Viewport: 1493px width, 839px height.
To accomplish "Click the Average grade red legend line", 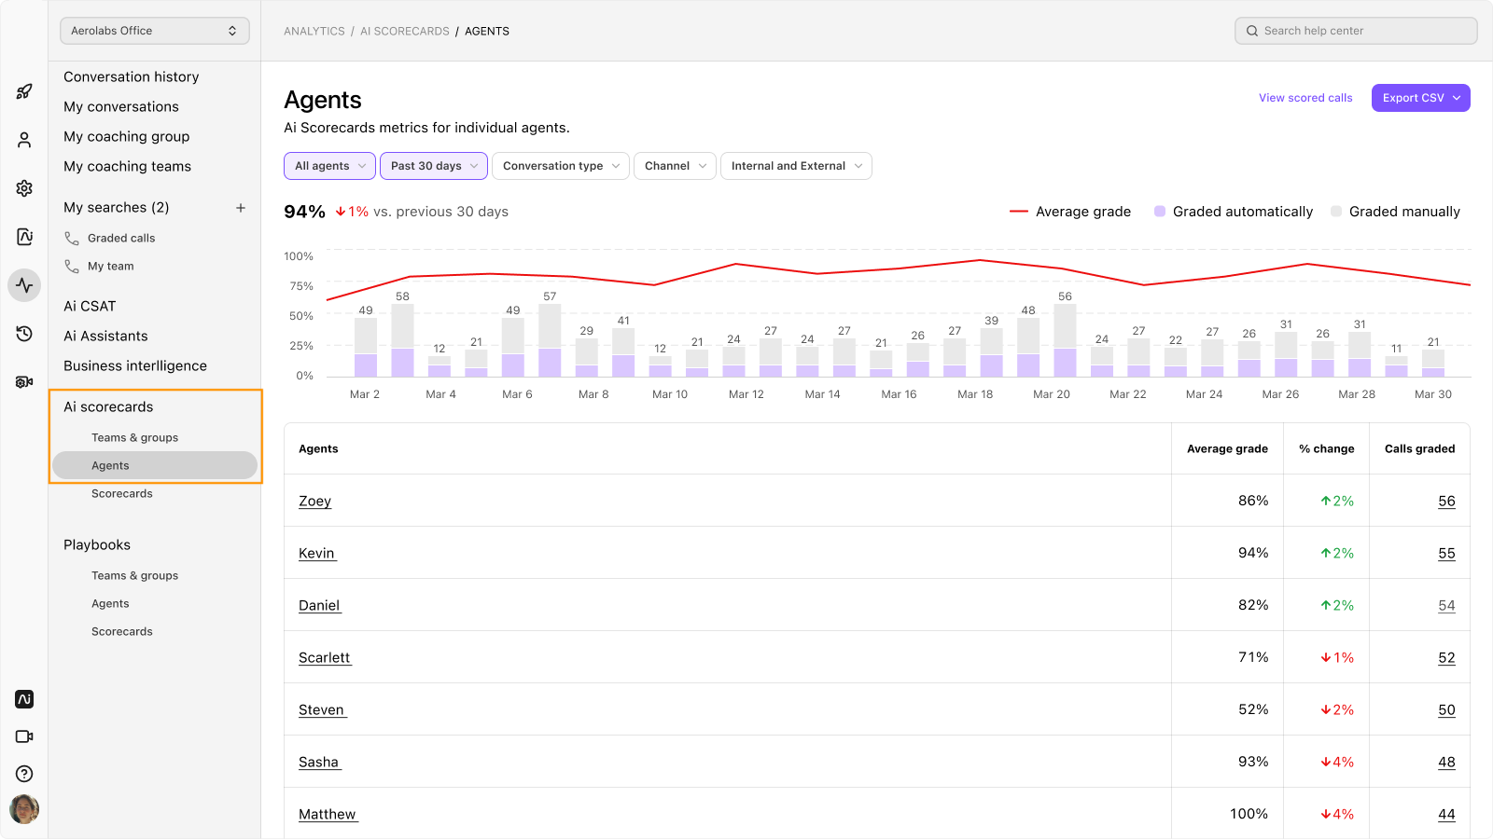I will point(1019,212).
